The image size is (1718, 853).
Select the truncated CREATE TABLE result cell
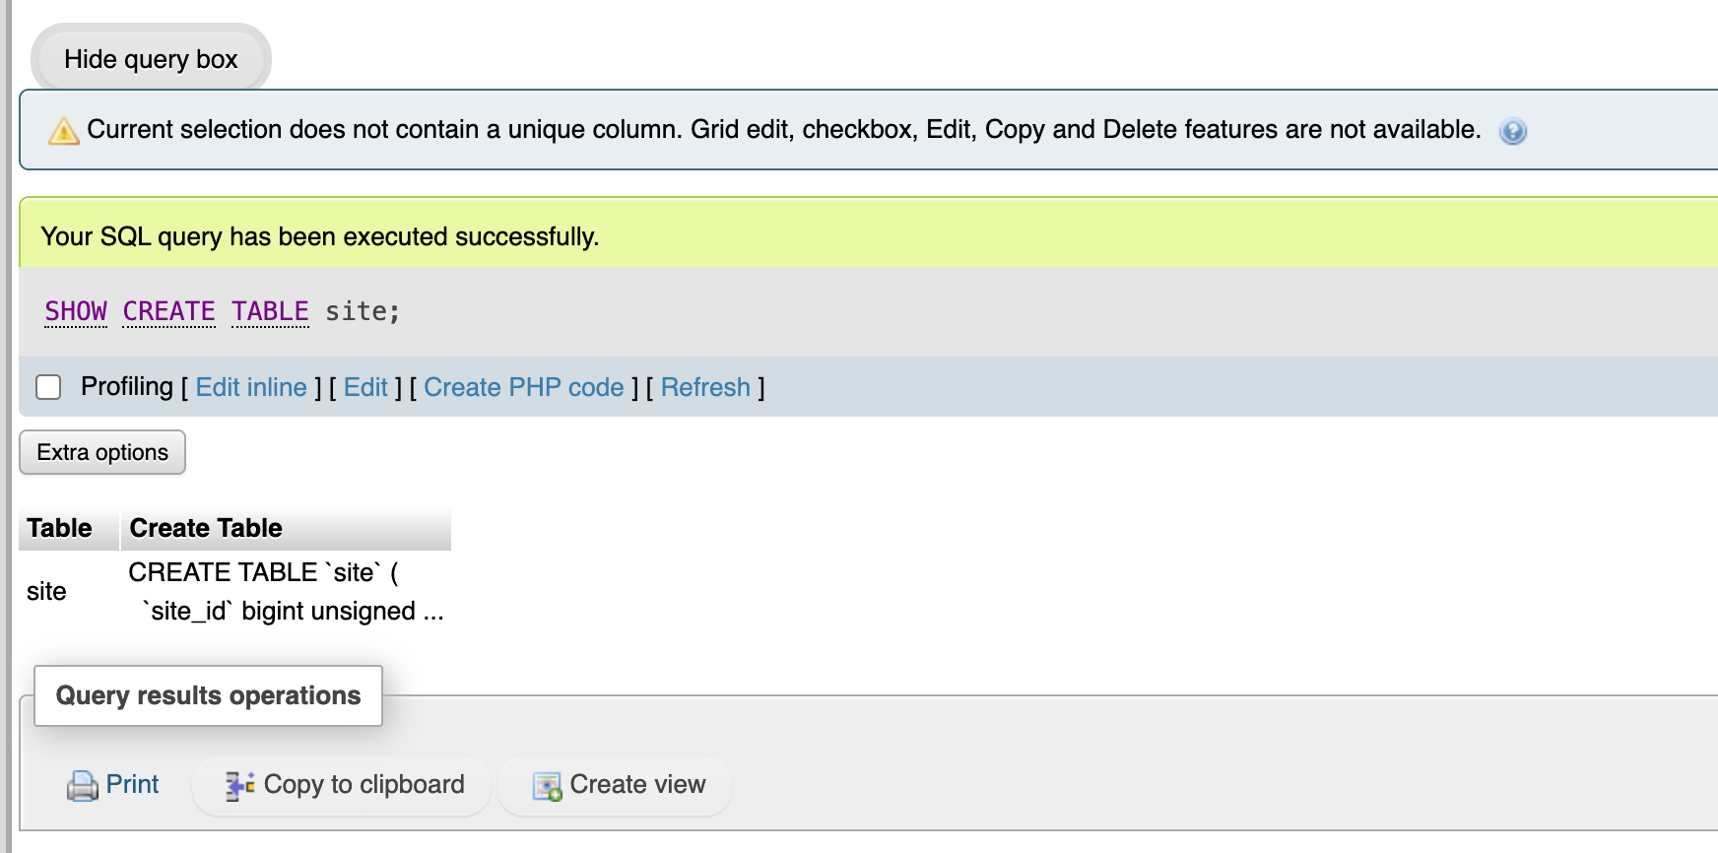(286, 592)
